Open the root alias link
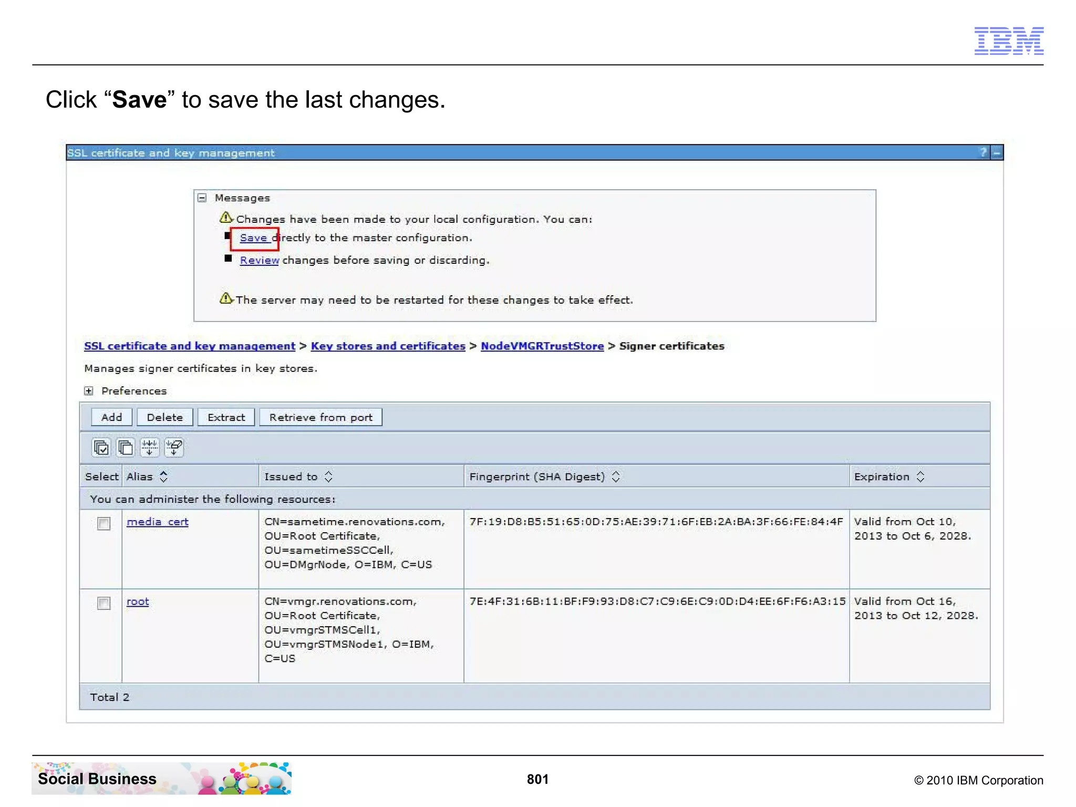Viewport: 1076px width, 807px height. pyautogui.click(x=138, y=601)
